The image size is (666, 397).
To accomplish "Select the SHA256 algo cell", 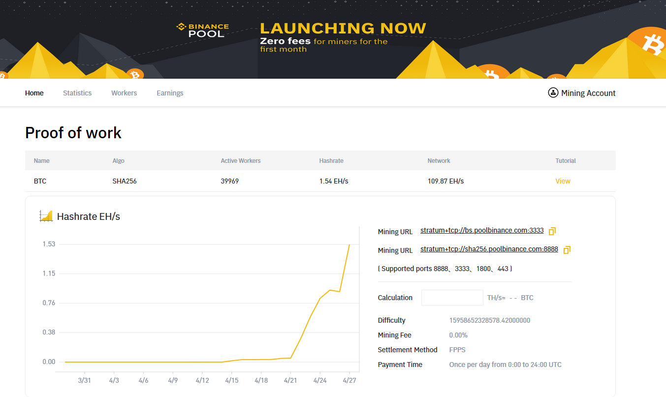I will coord(125,181).
